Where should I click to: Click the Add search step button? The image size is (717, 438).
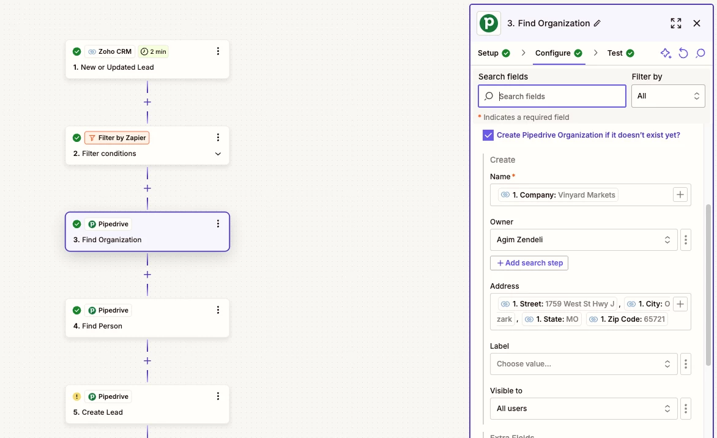point(529,263)
